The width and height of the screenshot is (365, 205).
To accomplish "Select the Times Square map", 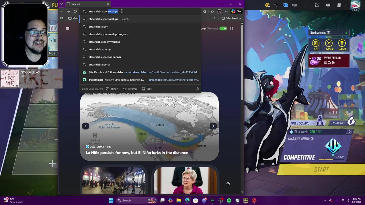I will [x=307, y=123].
